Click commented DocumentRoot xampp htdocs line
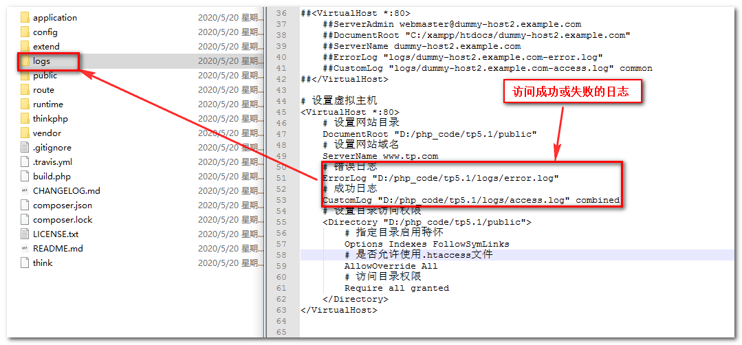The height and width of the screenshot is (345, 742). tap(477, 36)
